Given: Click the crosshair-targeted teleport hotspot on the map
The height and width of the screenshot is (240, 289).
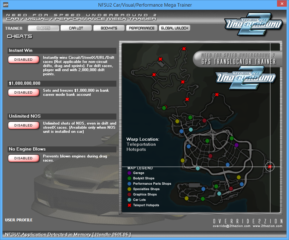Looking at the screenshot, I should [269, 167].
